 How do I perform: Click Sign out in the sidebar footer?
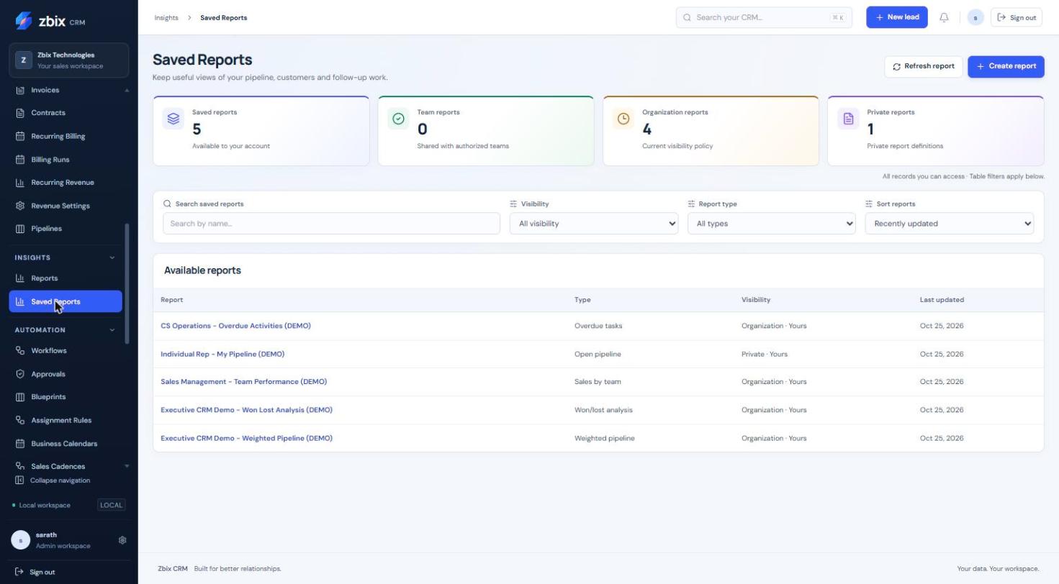[35, 572]
